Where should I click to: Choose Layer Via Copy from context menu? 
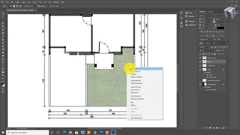(x=136, y=87)
